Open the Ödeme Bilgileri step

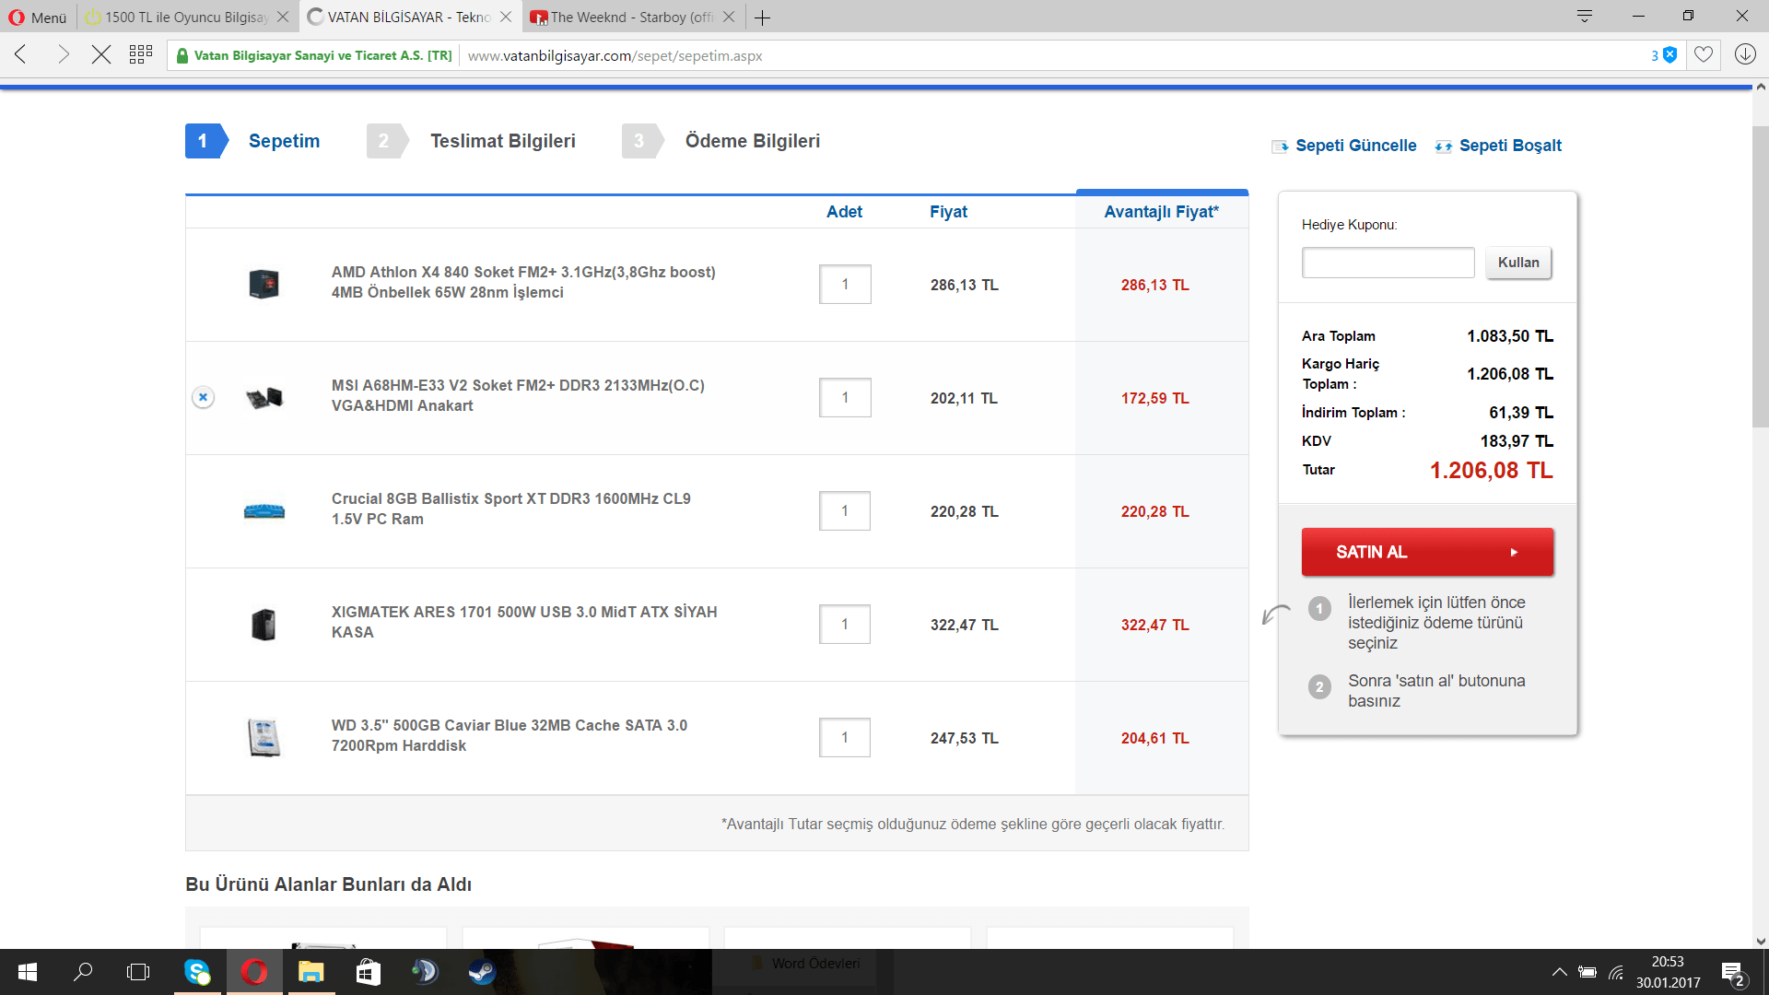[752, 141]
